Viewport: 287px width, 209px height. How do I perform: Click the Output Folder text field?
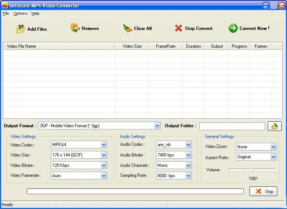point(232,126)
